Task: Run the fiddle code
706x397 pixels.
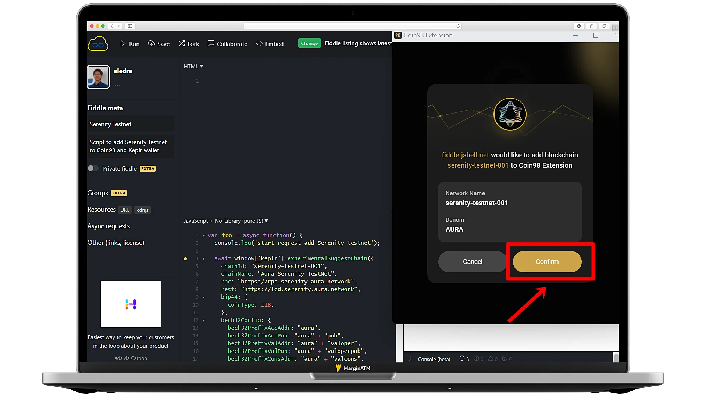Action: (x=129, y=44)
